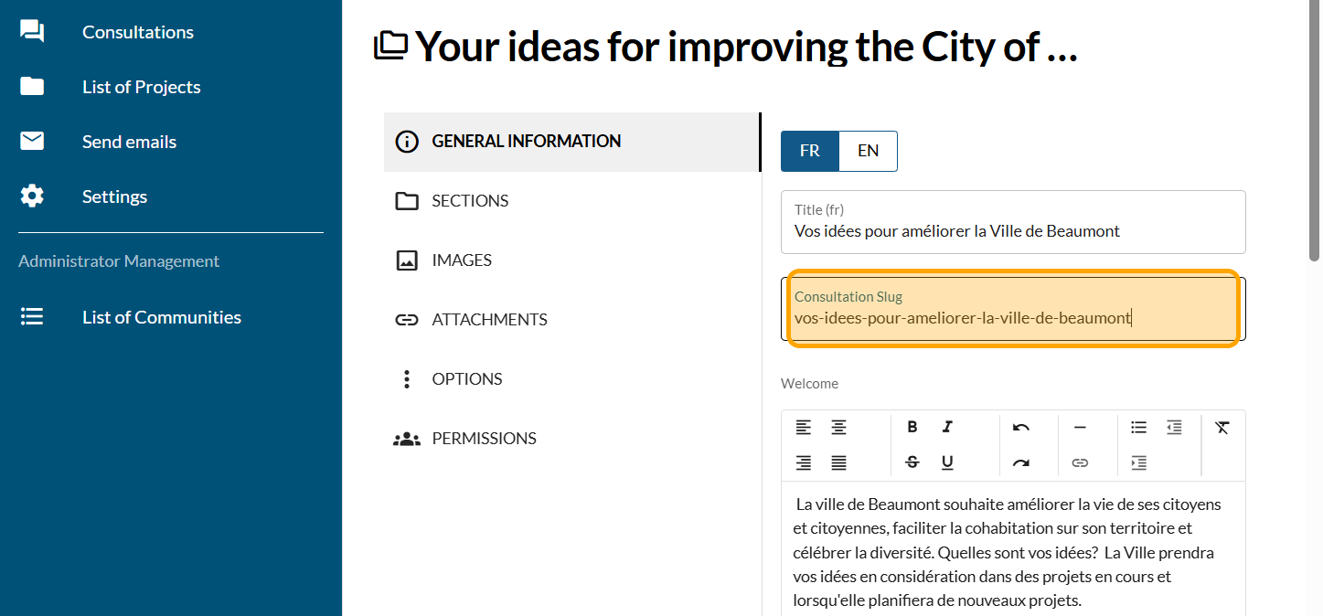
Task: Redo the last undone edit
Action: pyautogui.click(x=1021, y=463)
